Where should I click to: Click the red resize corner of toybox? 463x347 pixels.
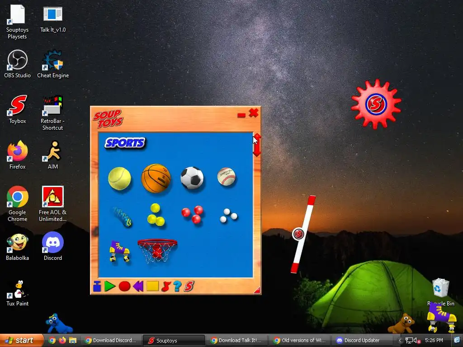coord(257,291)
